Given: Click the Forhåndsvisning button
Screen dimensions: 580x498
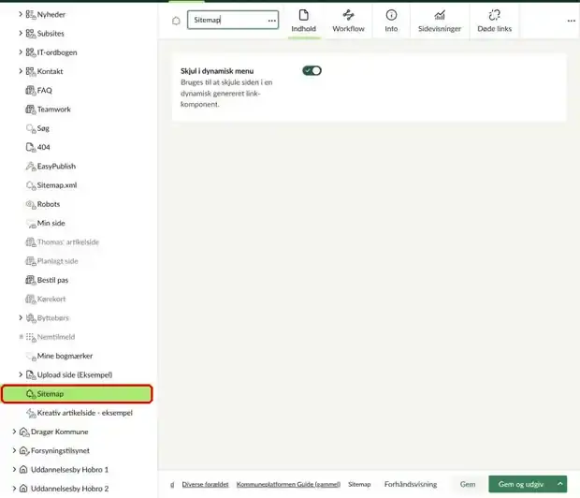Looking at the screenshot, I should [x=411, y=484].
